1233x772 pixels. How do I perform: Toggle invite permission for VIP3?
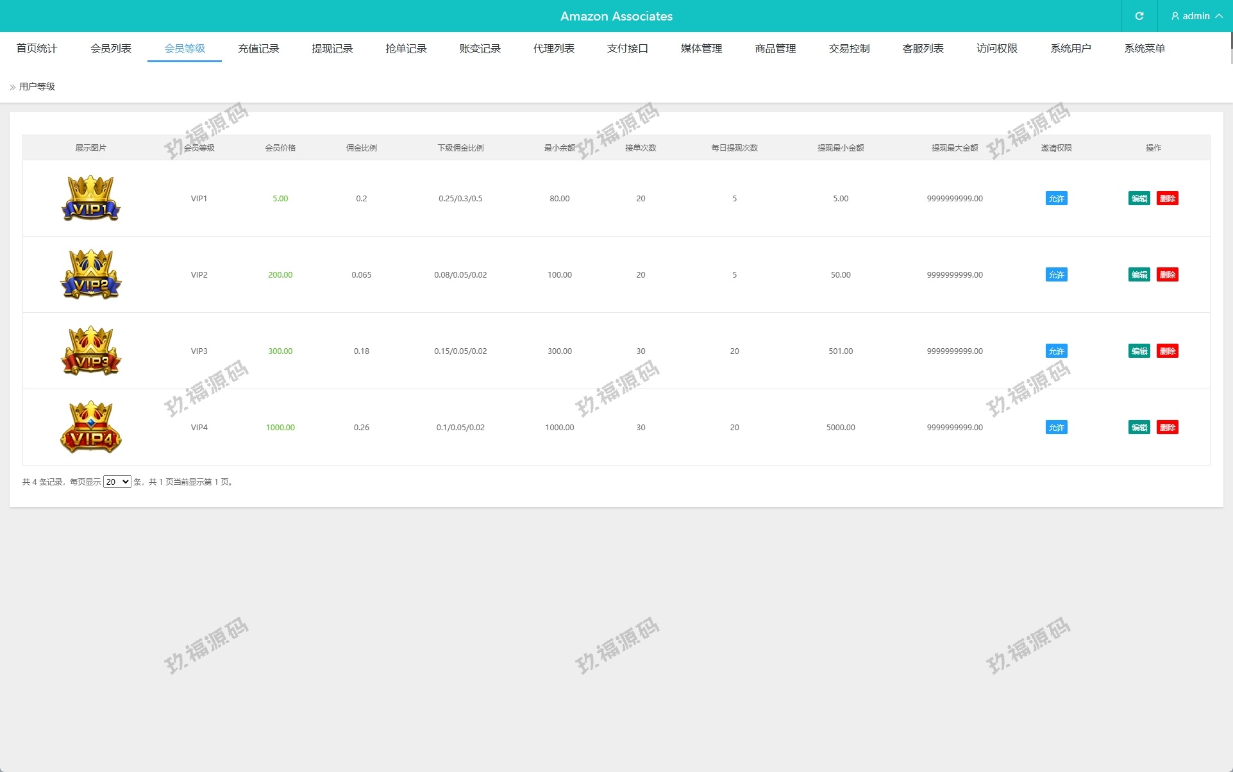1056,351
